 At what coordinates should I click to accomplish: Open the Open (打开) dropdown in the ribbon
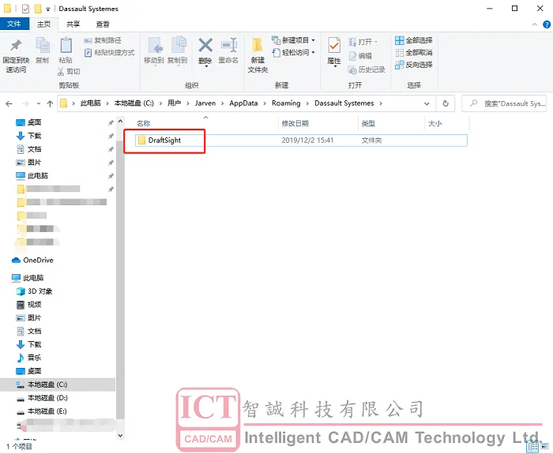click(363, 42)
